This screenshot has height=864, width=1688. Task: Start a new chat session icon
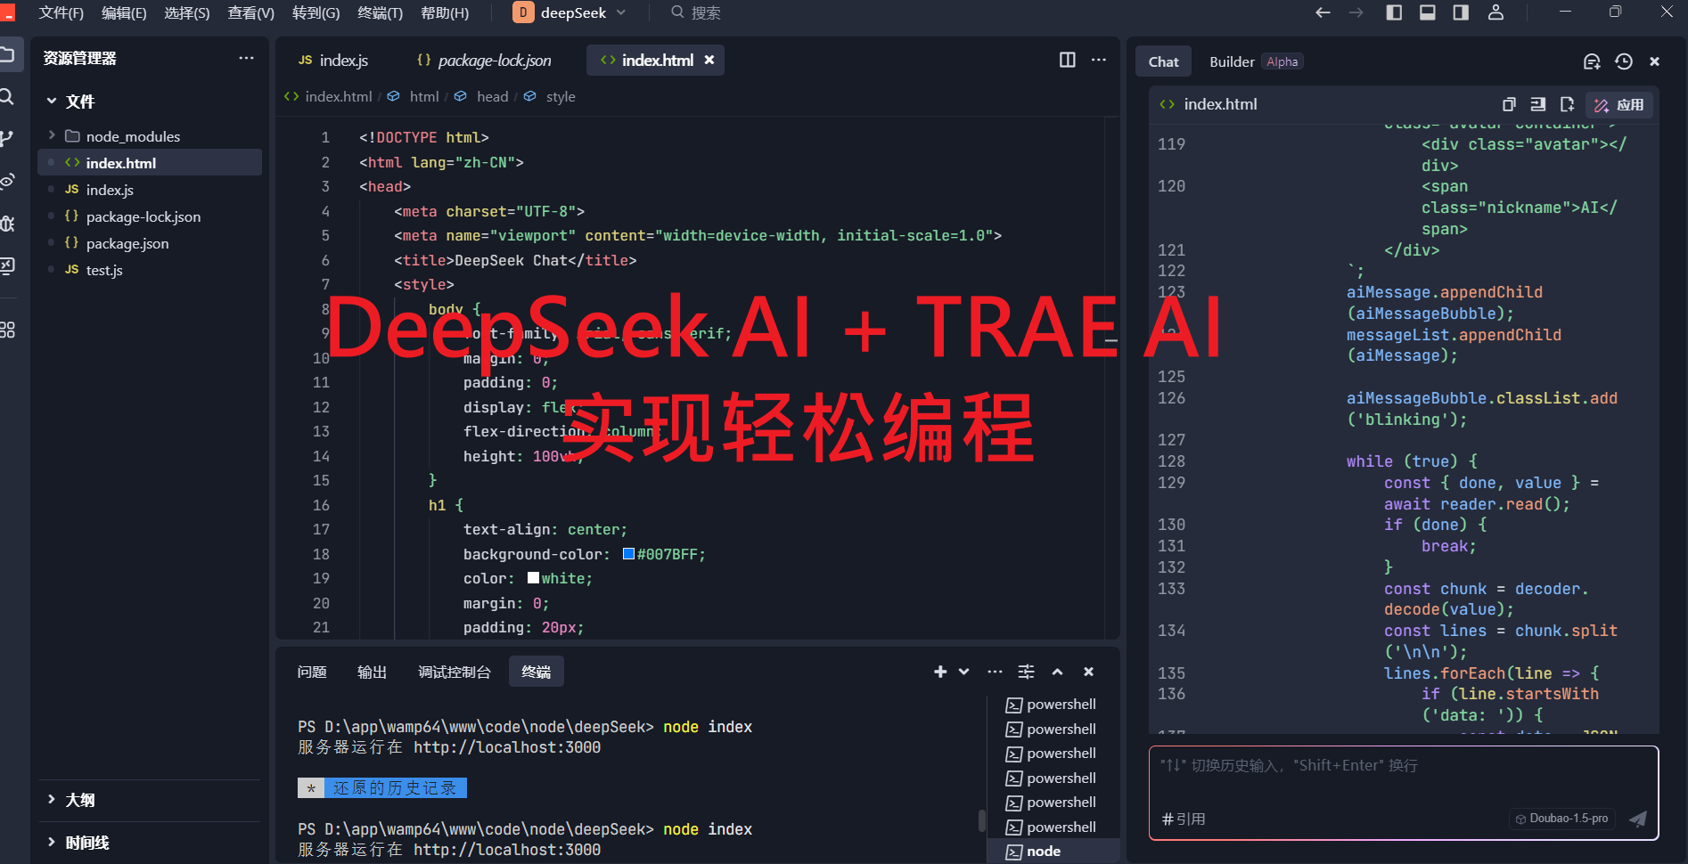[1592, 61]
